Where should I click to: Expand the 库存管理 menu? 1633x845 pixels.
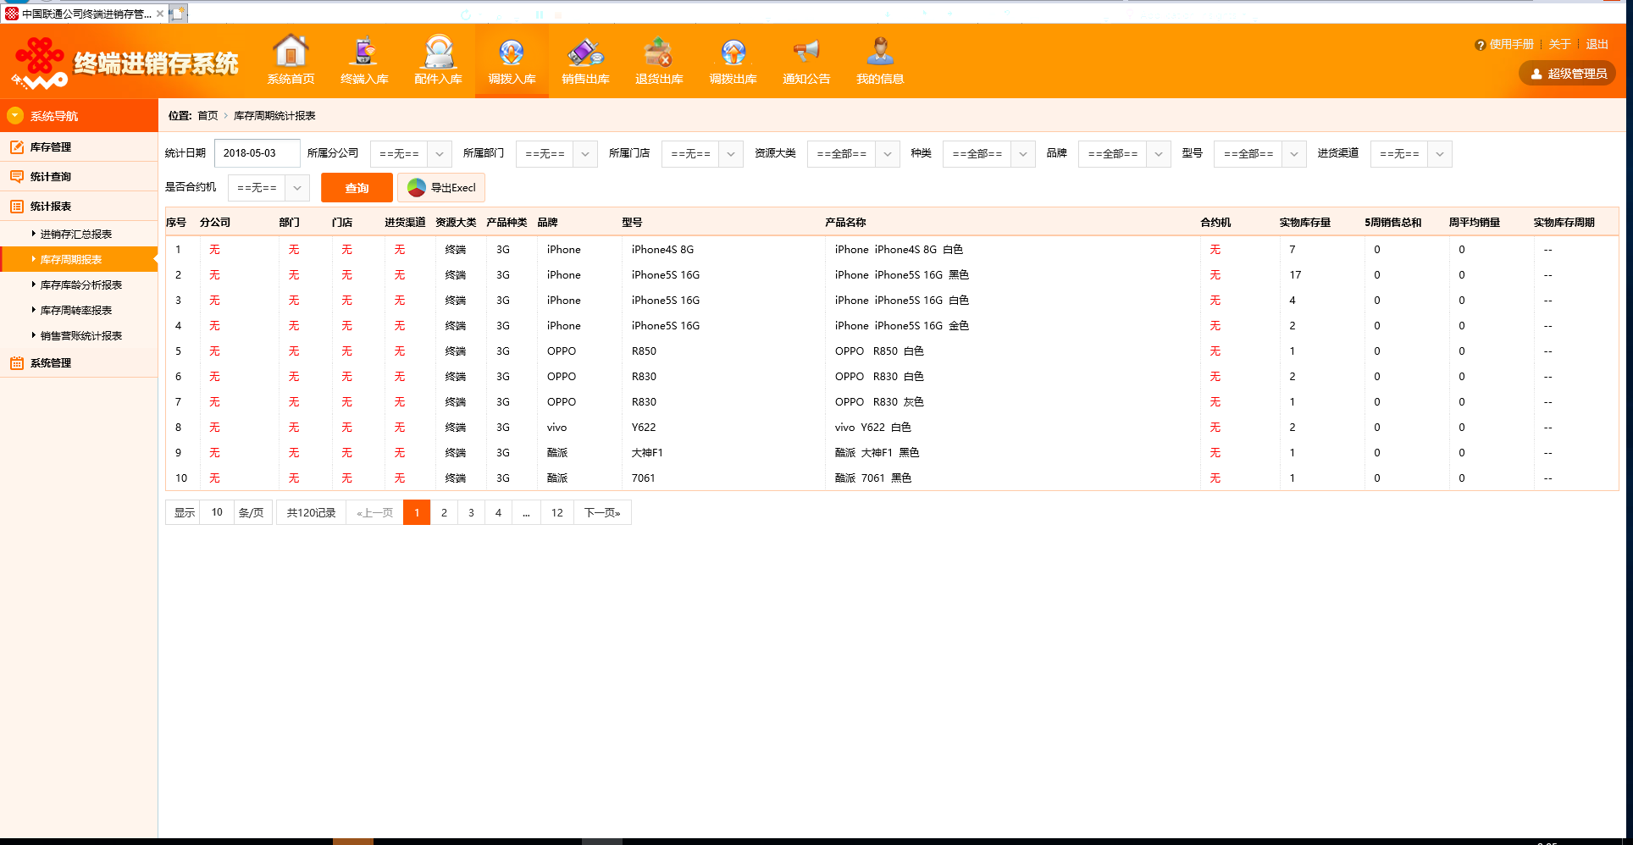click(x=79, y=146)
